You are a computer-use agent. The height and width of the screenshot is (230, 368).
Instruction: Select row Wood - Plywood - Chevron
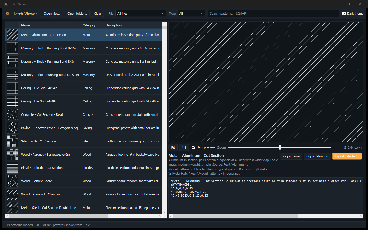pos(84,194)
